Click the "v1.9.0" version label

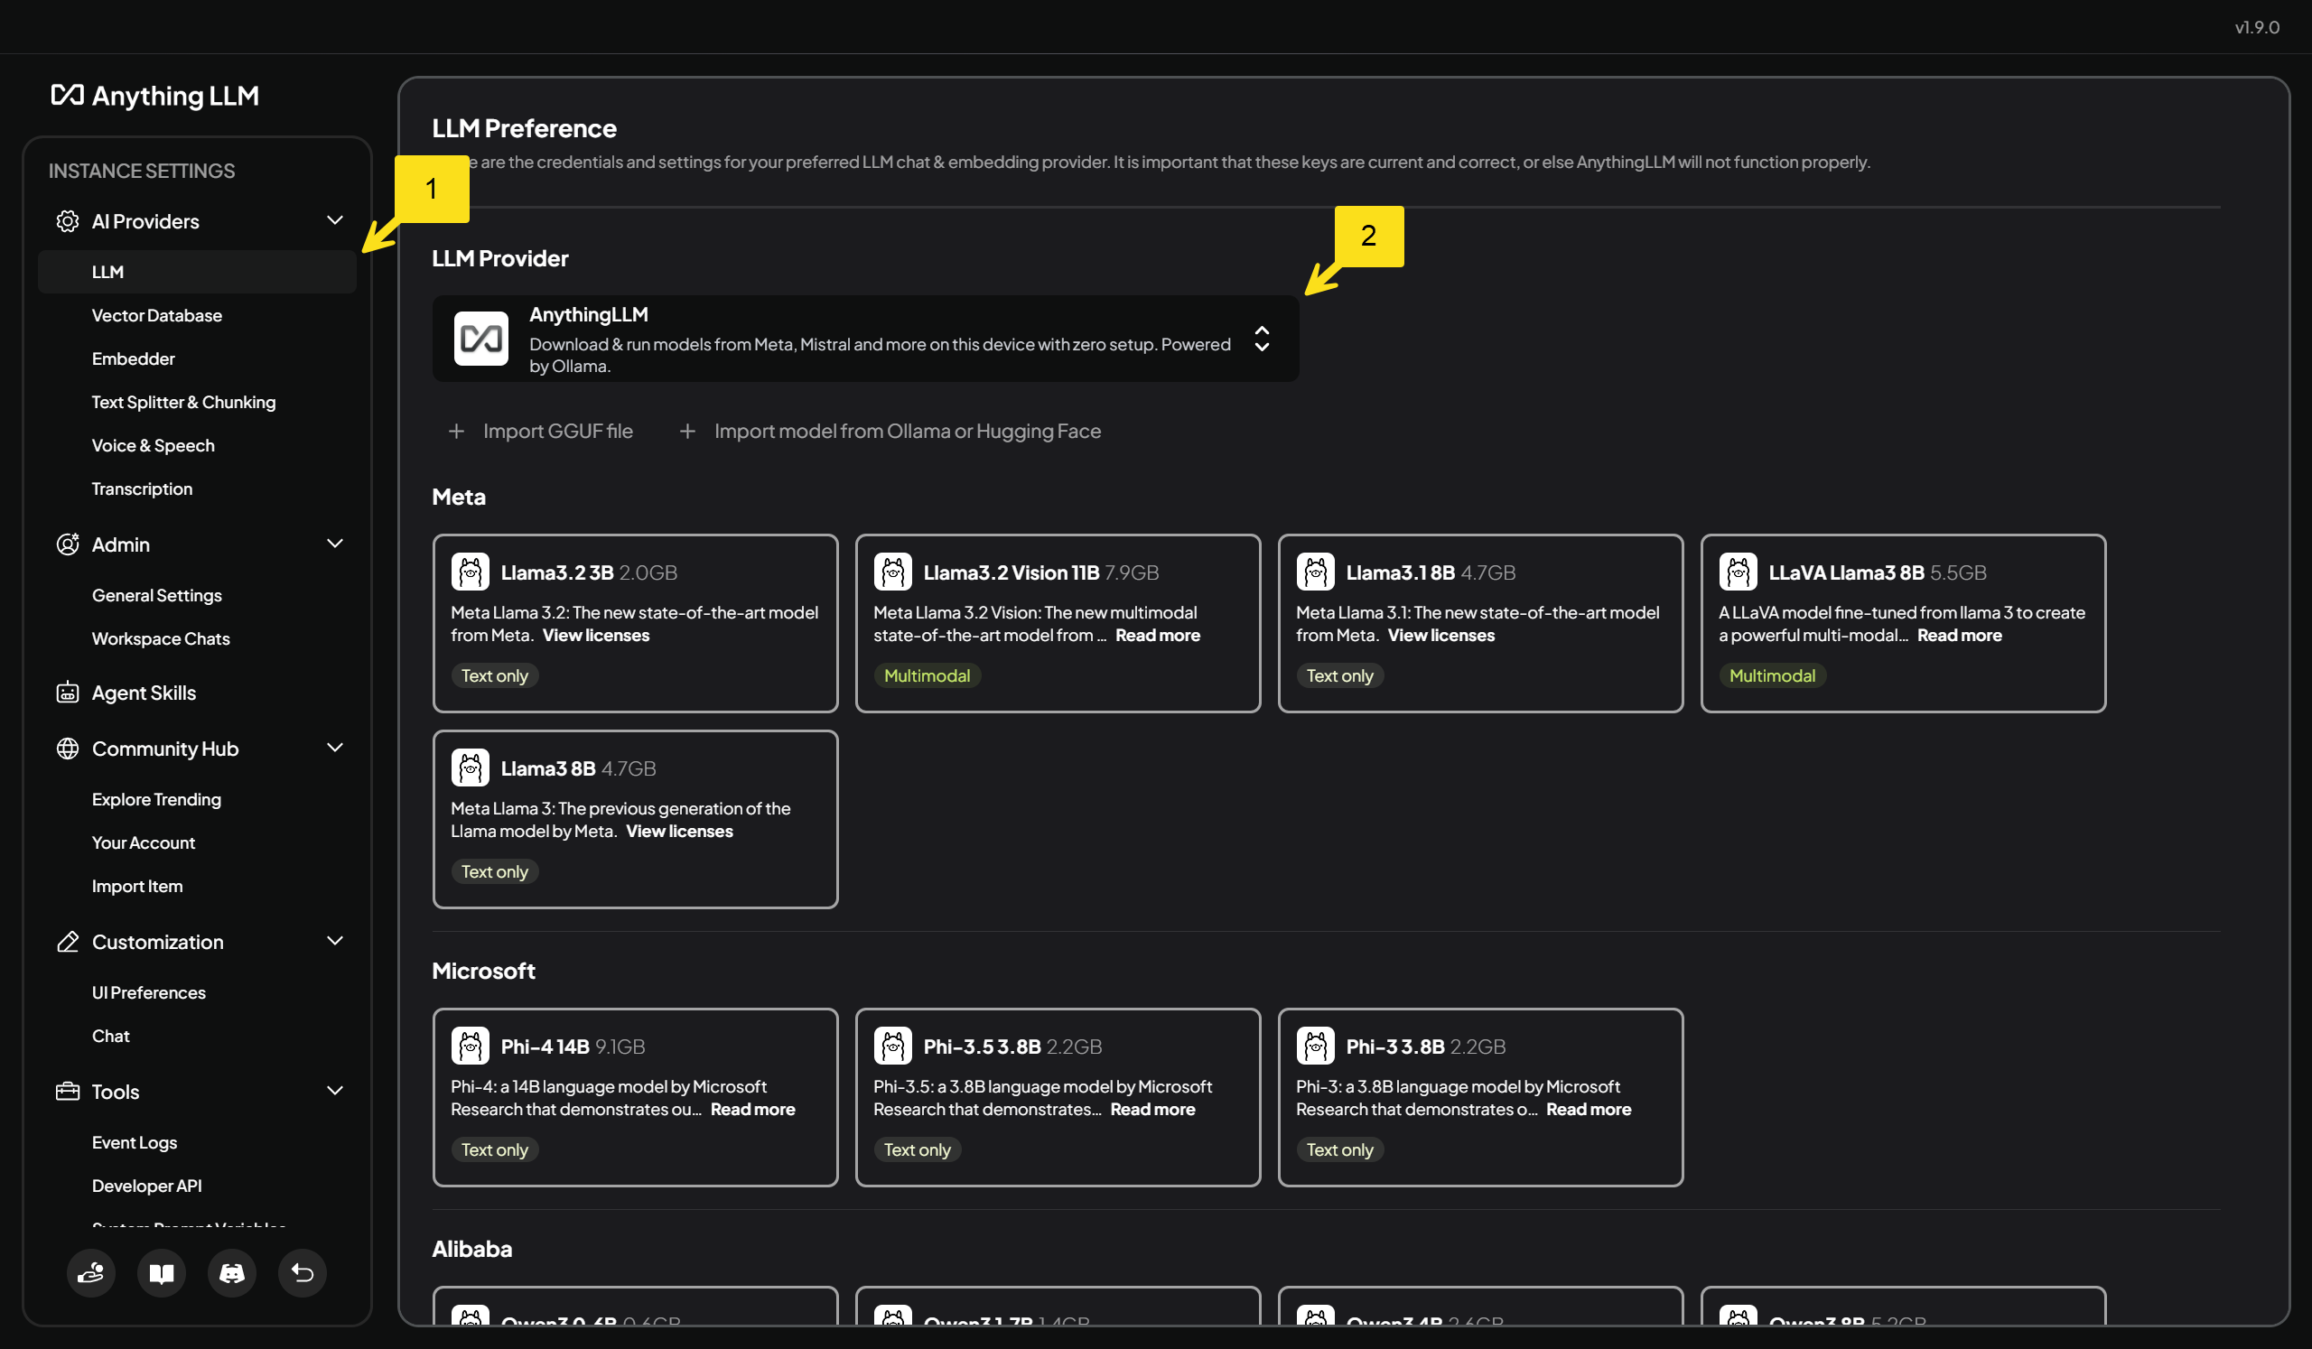click(2256, 27)
